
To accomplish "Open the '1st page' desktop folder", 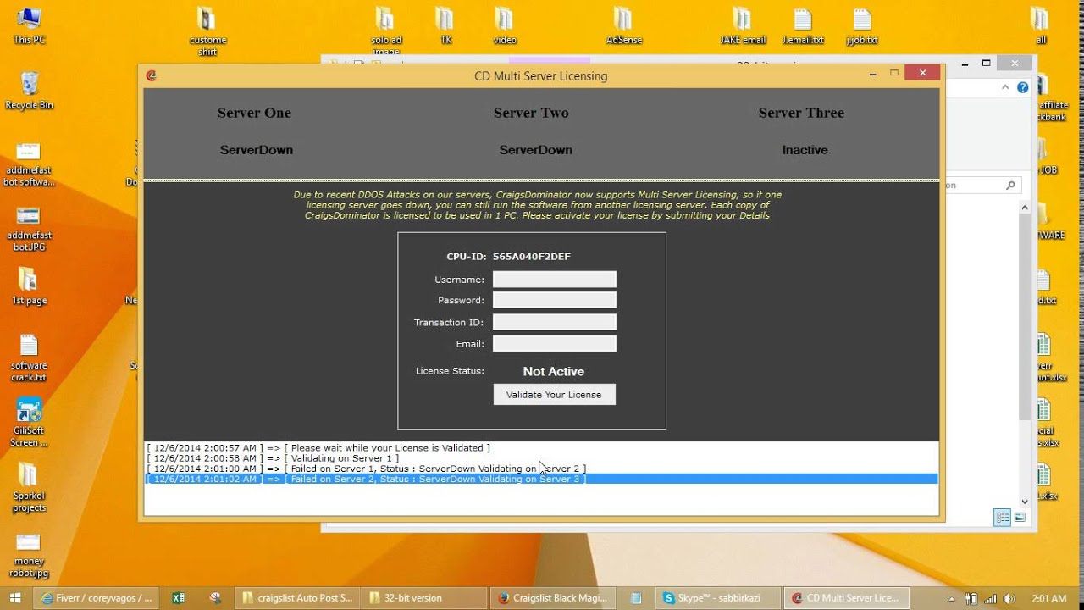I will (29, 287).
